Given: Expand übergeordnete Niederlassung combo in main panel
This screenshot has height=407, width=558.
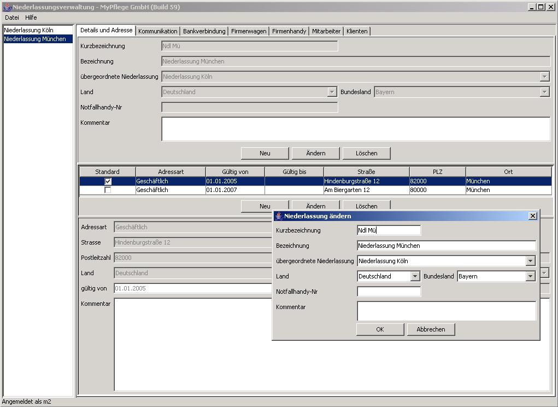Looking at the screenshot, I should tap(544, 77).
